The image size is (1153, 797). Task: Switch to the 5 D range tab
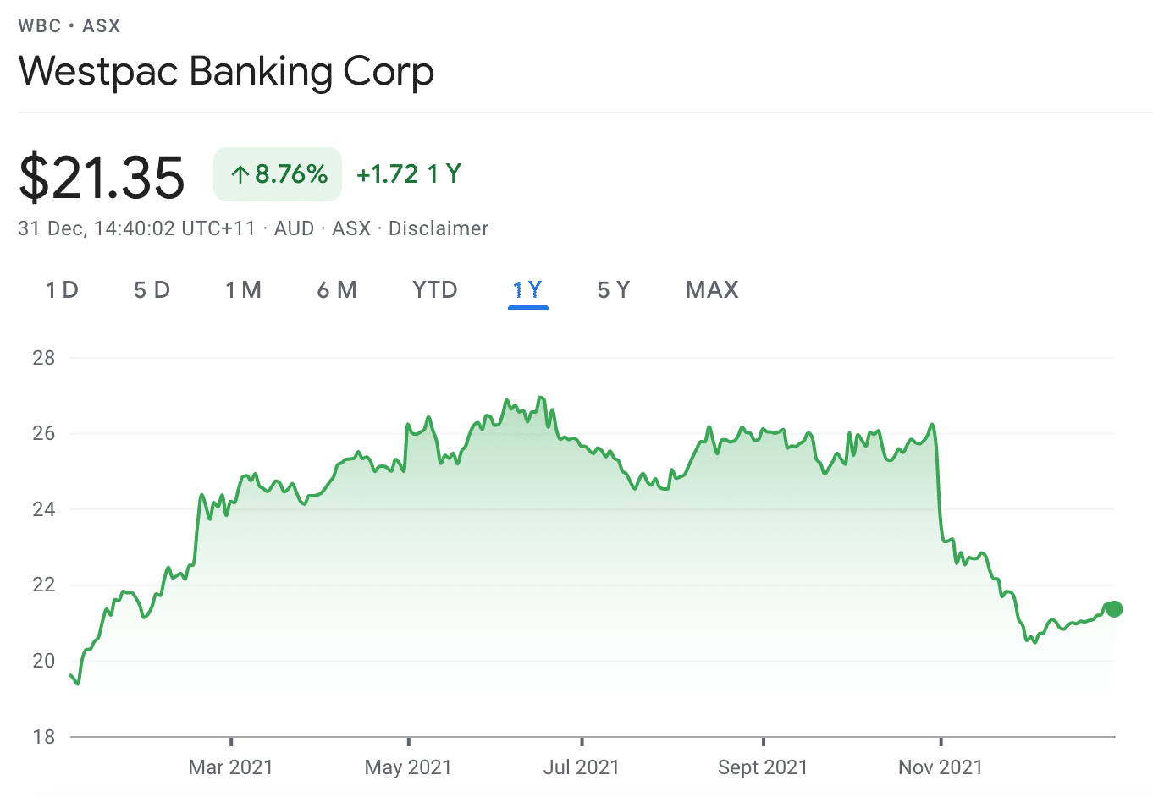pos(152,290)
